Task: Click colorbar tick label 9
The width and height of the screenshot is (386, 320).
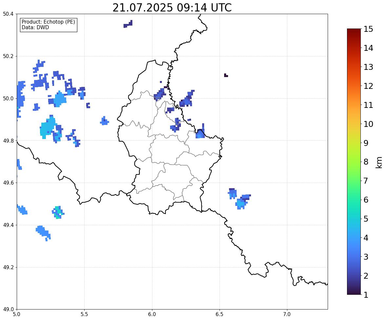Action: (366, 143)
